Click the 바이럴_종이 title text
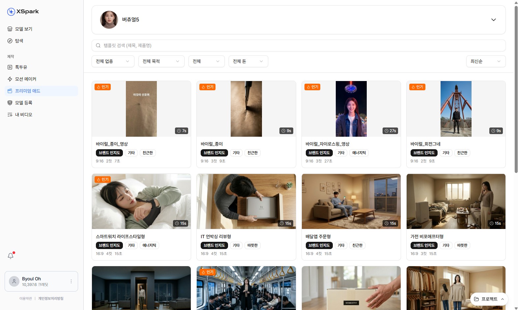This screenshot has width=518, height=310. point(212,144)
